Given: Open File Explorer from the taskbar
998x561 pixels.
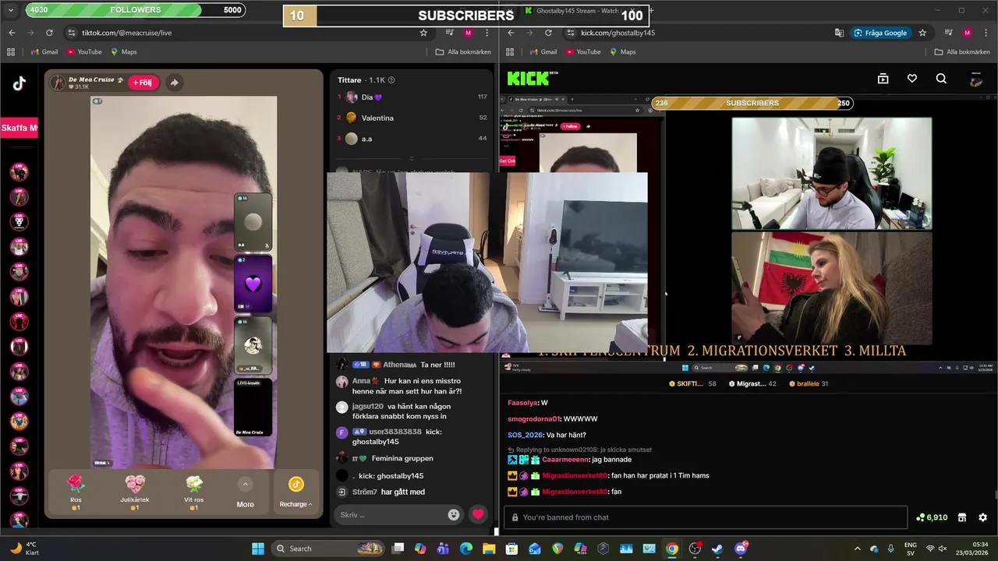Looking at the screenshot, I should (x=489, y=549).
